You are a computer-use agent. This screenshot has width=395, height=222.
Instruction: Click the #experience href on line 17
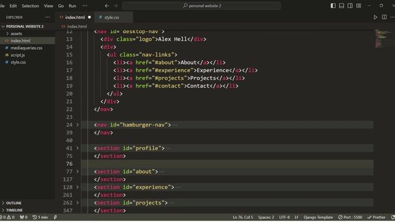(x=173, y=70)
